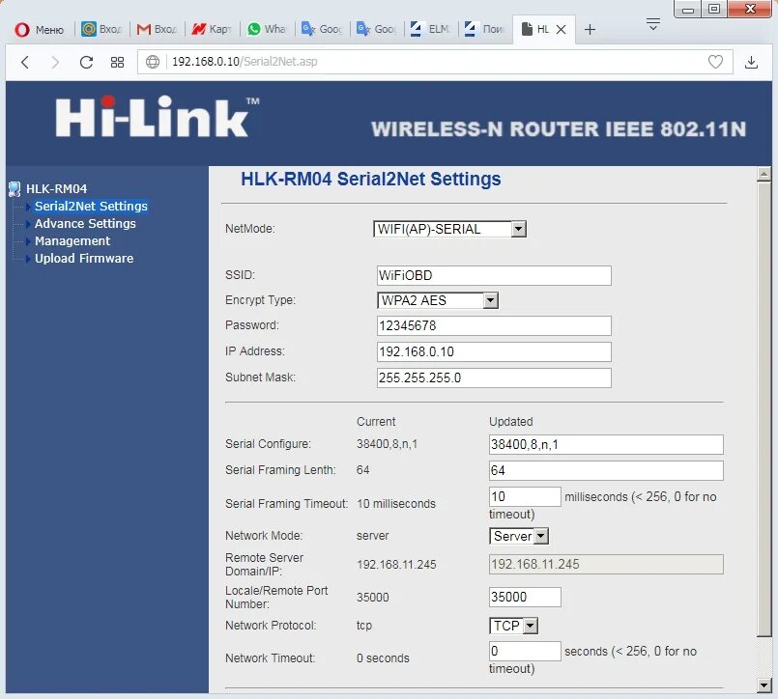778x699 pixels.
Task: Click the back navigation arrow
Action: point(24,62)
